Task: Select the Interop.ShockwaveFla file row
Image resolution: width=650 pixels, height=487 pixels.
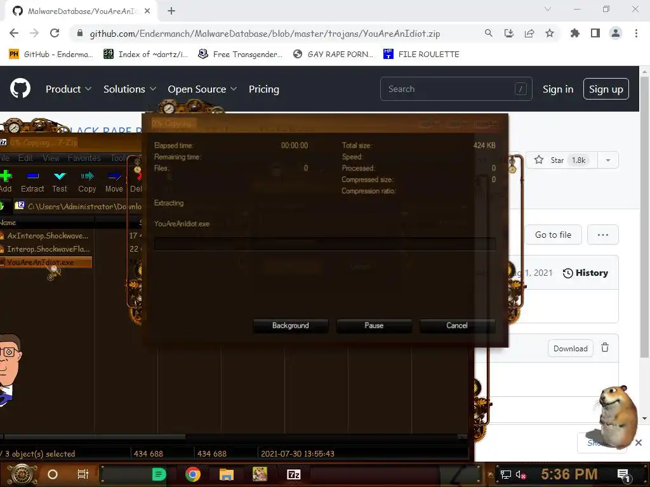Action: (x=46, y=249)
